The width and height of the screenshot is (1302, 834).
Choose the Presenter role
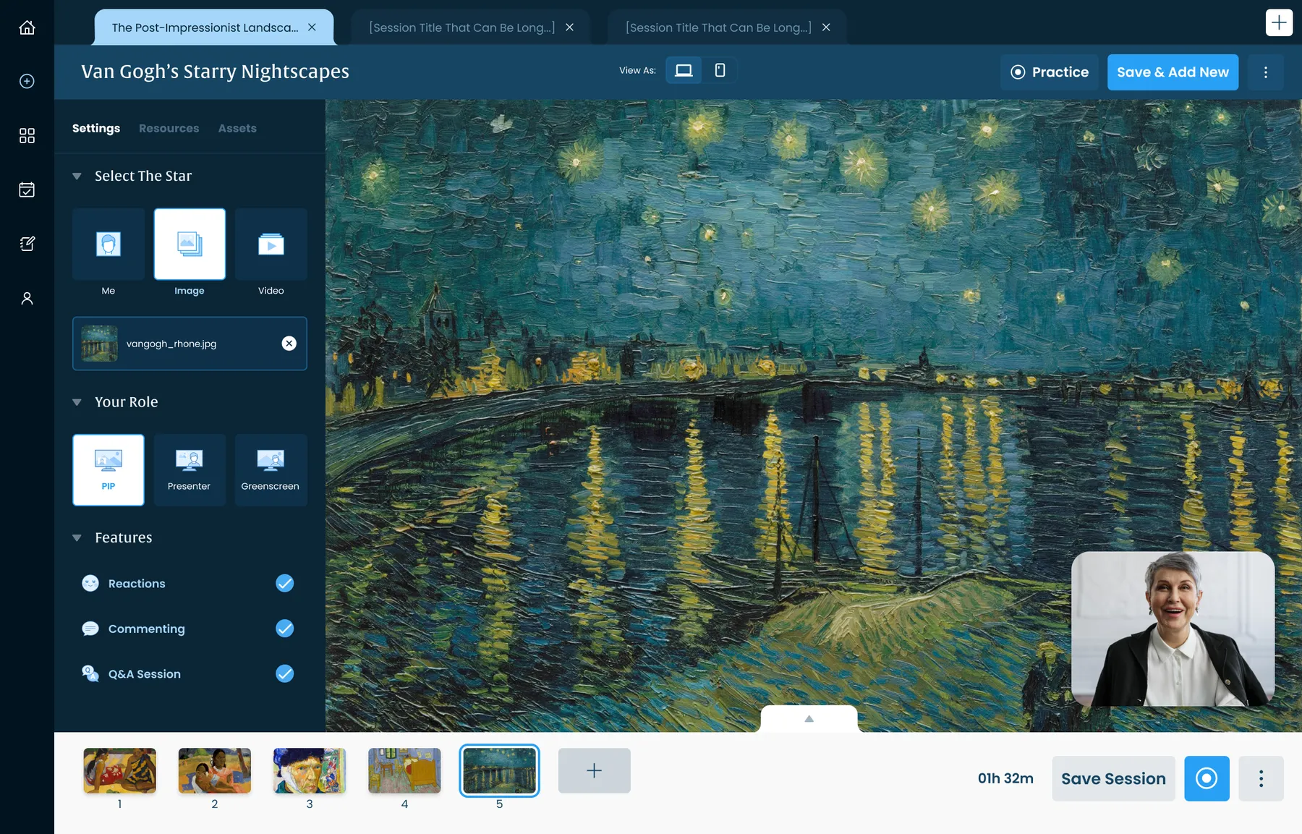click(190, 469)
